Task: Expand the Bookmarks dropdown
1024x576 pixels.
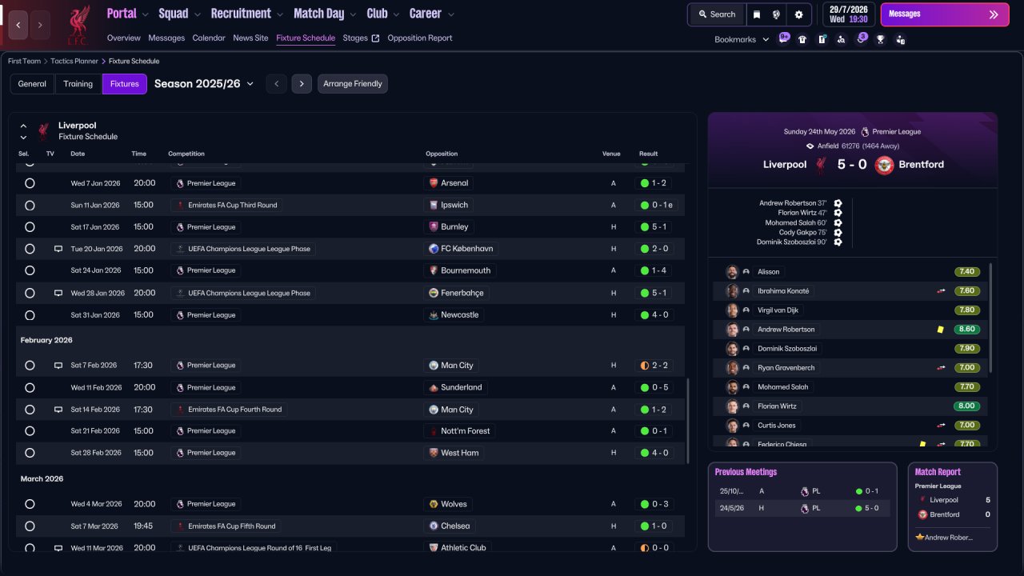Action: tap(742, 39)
